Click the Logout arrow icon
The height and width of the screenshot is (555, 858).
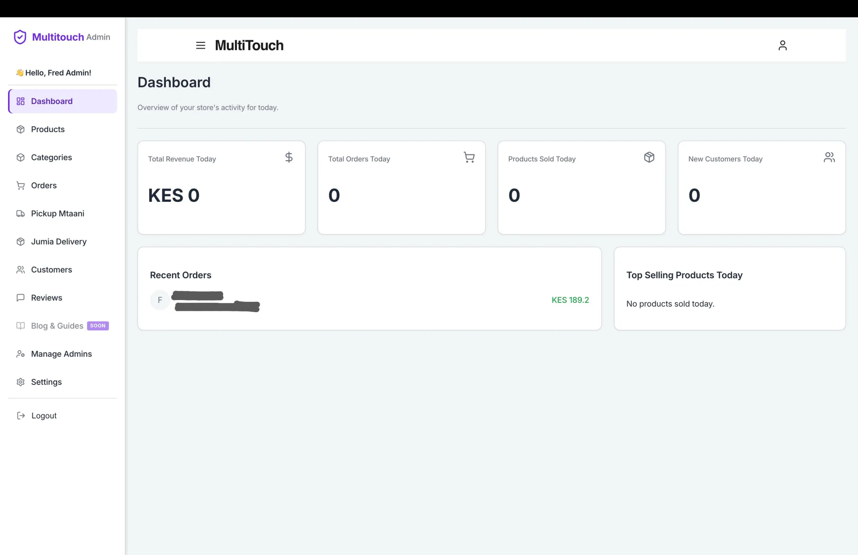21,416
